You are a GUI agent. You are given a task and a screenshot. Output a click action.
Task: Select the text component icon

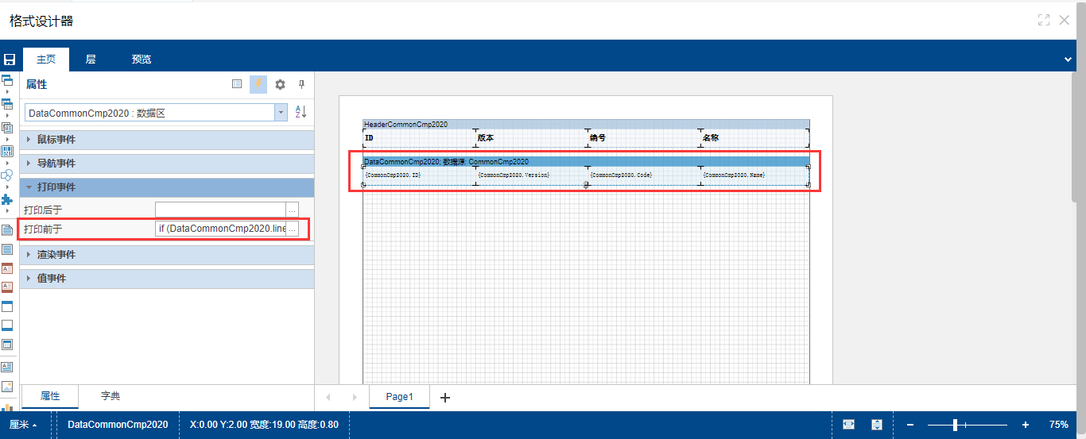pyautogui.click(x=7, y=367)
